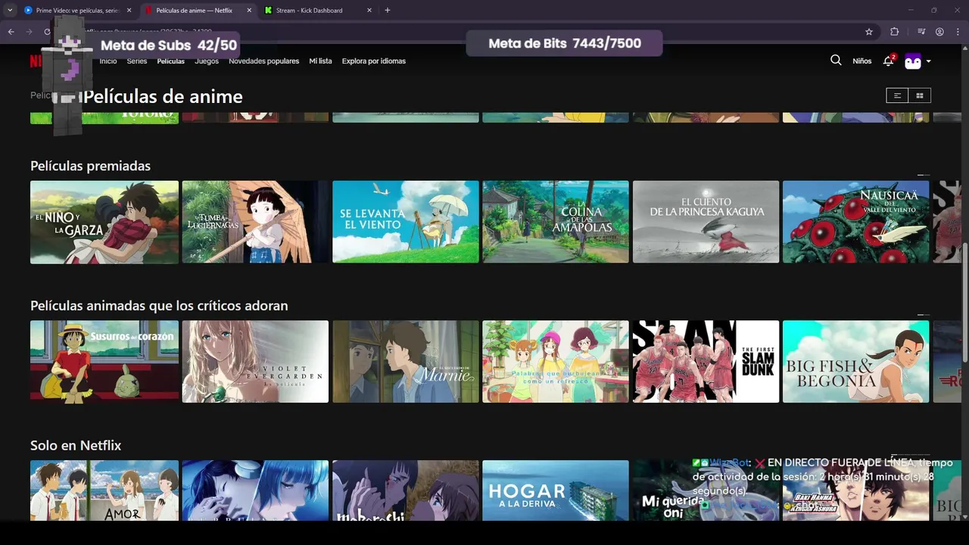Open the tab search dropdown
The height and width of the screenshot is (545, 969).
click(x=10, y=10)
